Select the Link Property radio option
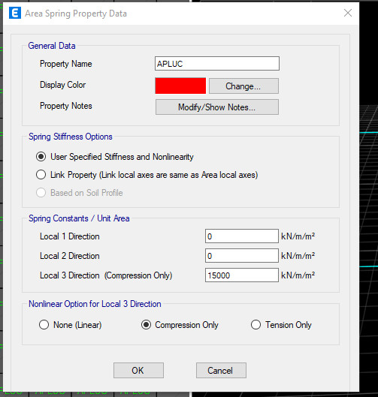The width and height of the screenshot is (378, 397). [x=41, y=175]
